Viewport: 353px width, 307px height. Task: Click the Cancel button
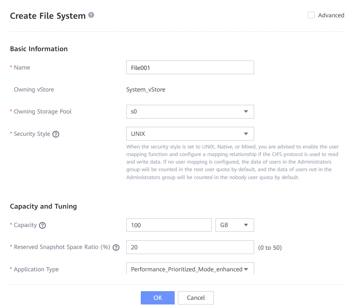pyautogui.click(x=196, y=298)
